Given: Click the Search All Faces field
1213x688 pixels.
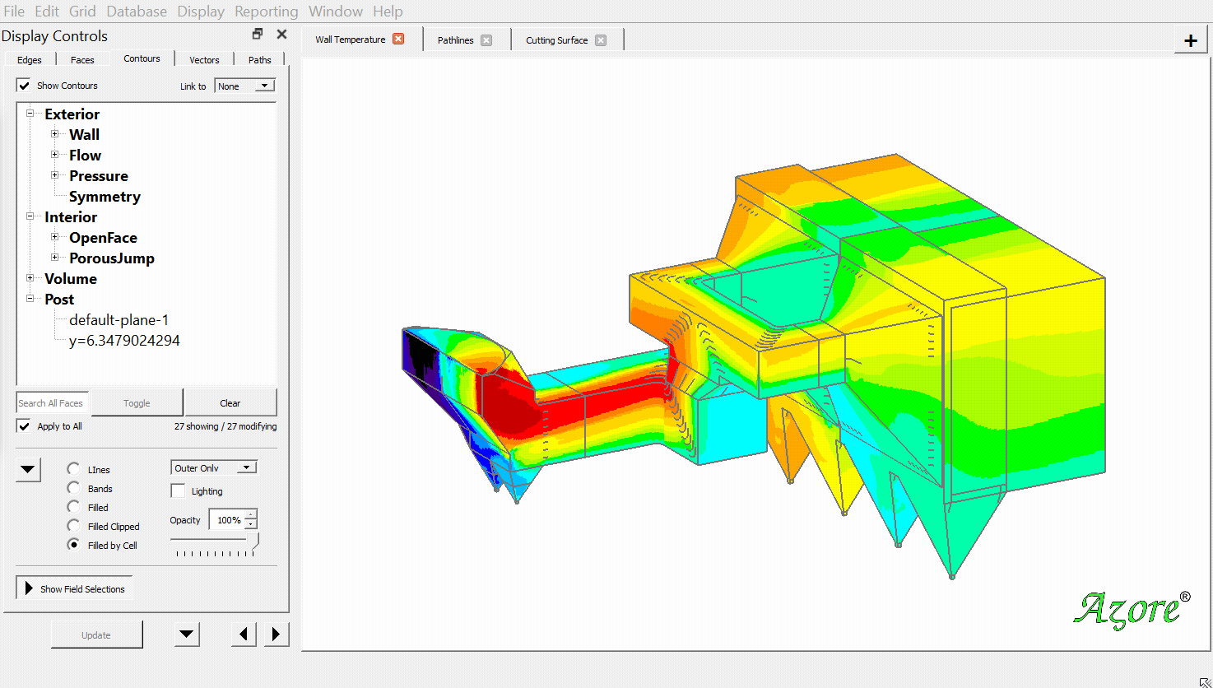Looking at the screenshot, I should (52, 403).
